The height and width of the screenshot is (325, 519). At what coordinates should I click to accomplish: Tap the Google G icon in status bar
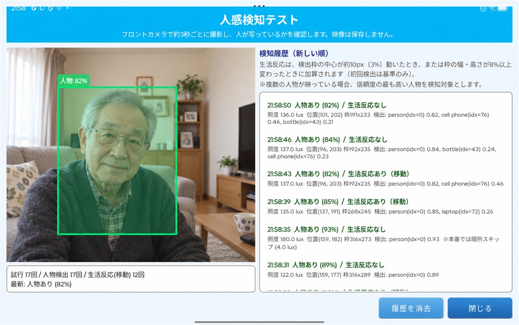click(33, 8)
